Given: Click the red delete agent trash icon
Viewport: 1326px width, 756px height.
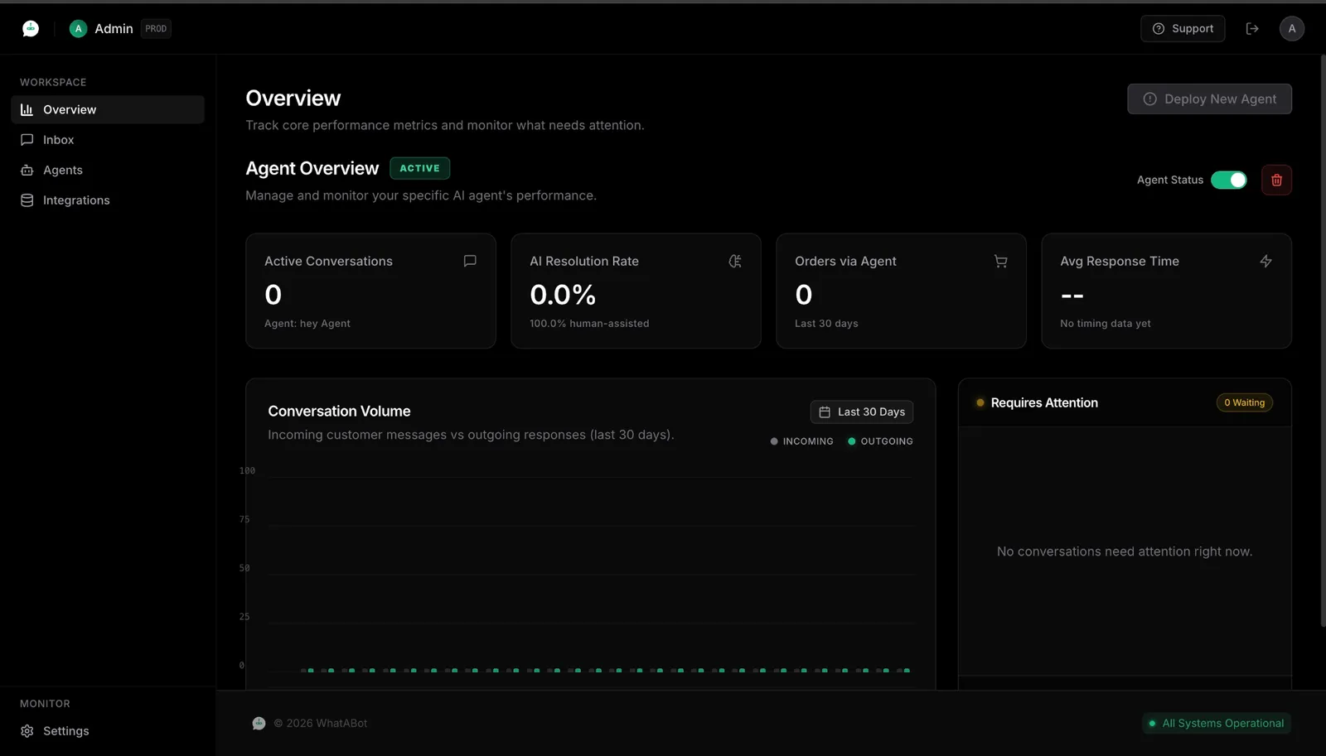Looking at the screenshot, I should click(x=1276, y=181).
